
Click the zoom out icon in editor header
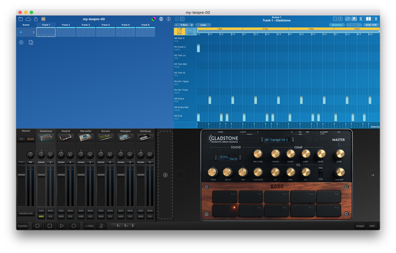[335, 19]
